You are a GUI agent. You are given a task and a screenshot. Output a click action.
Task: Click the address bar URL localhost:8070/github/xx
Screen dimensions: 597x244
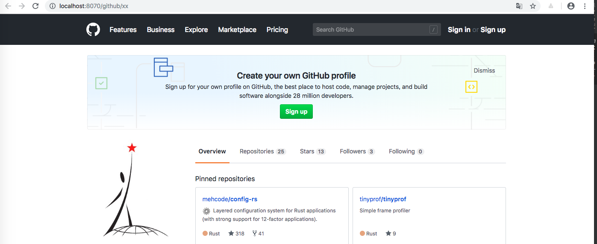pyautogui.click(x=94, y=6)
